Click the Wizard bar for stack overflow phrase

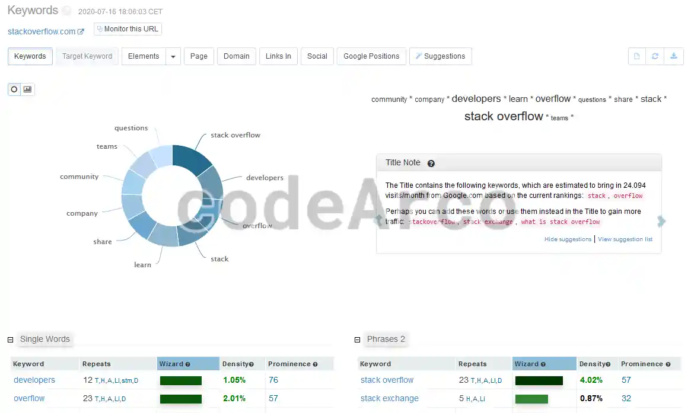(539, 380)
